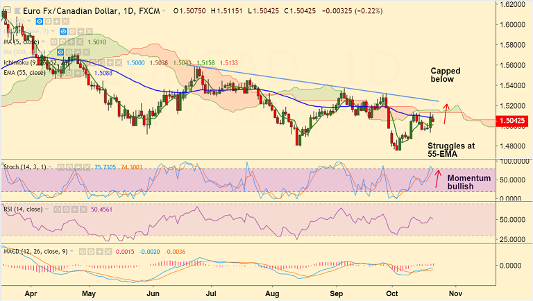Open gear settings for EMA (55, close)

pyautogui.click(x=69, y=73)
